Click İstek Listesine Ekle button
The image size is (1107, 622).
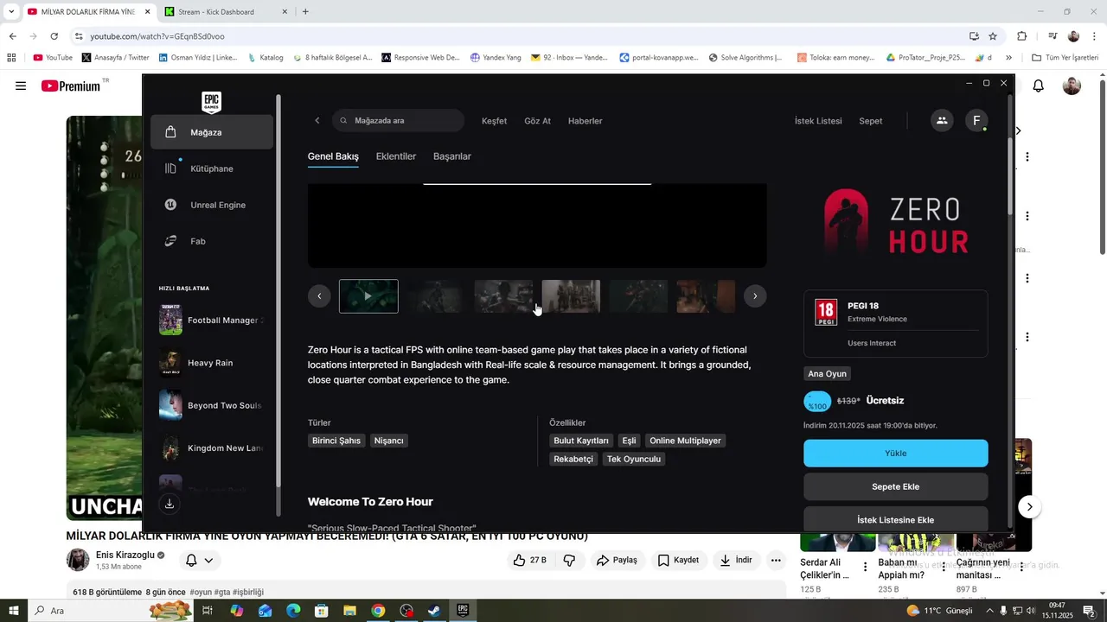coord(895,519)
